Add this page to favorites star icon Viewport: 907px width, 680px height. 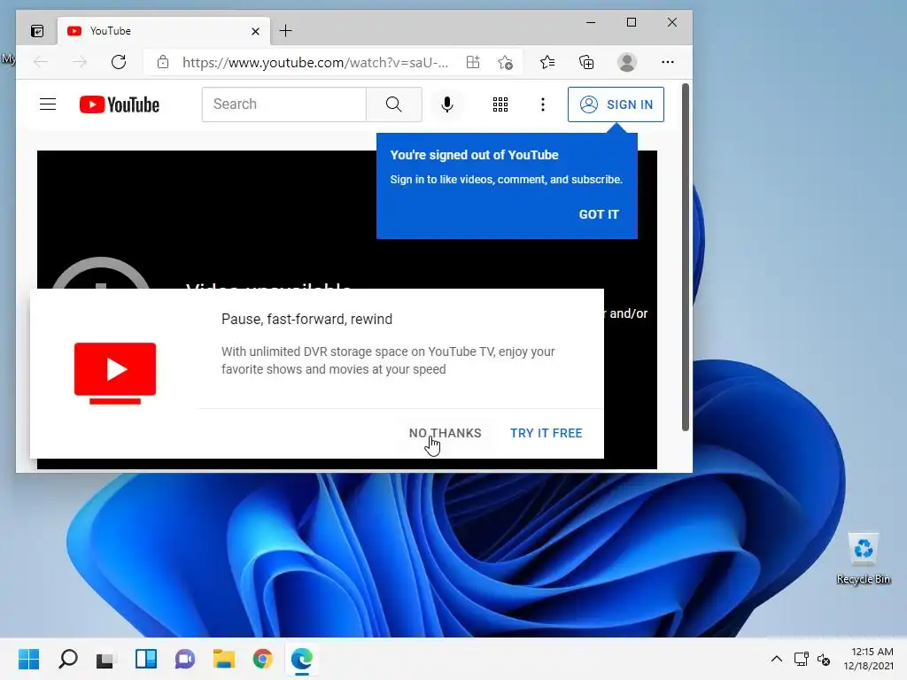[505, 62]
